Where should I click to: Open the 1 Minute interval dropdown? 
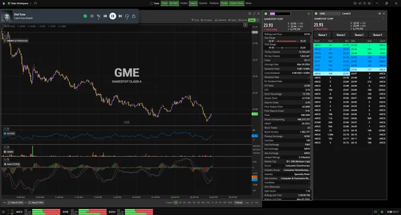239,203
